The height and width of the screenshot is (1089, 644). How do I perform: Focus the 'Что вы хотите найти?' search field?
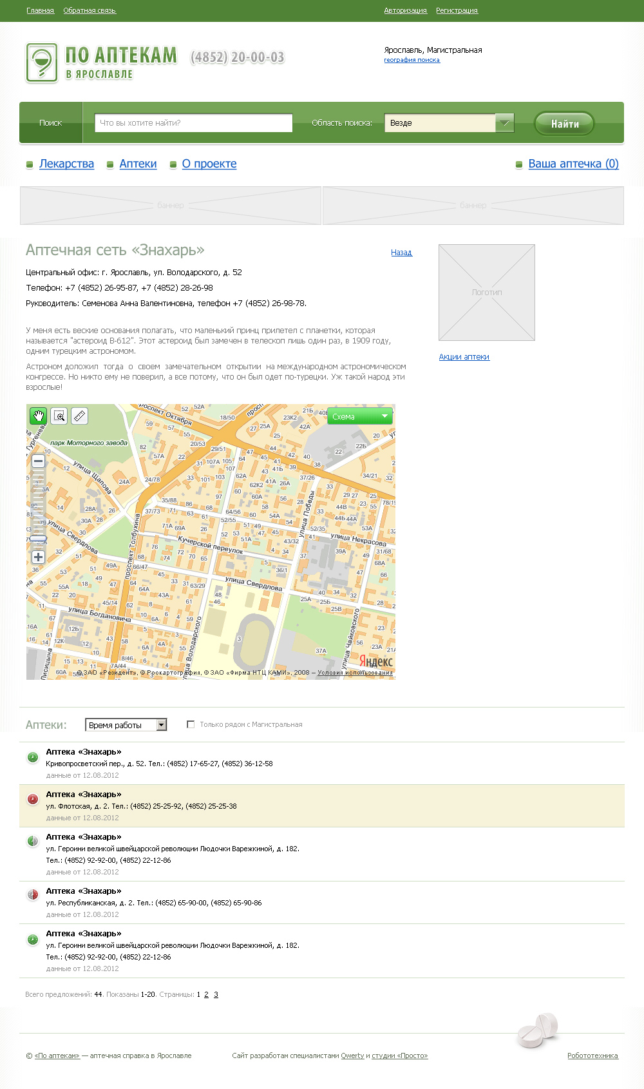pyautogui.click(x=193, y=123)
